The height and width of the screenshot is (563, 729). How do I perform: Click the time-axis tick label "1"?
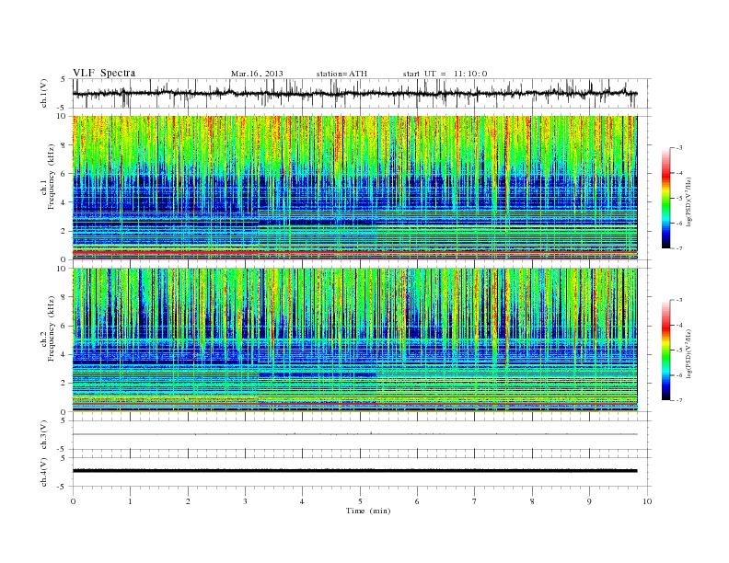pos(131,501)
